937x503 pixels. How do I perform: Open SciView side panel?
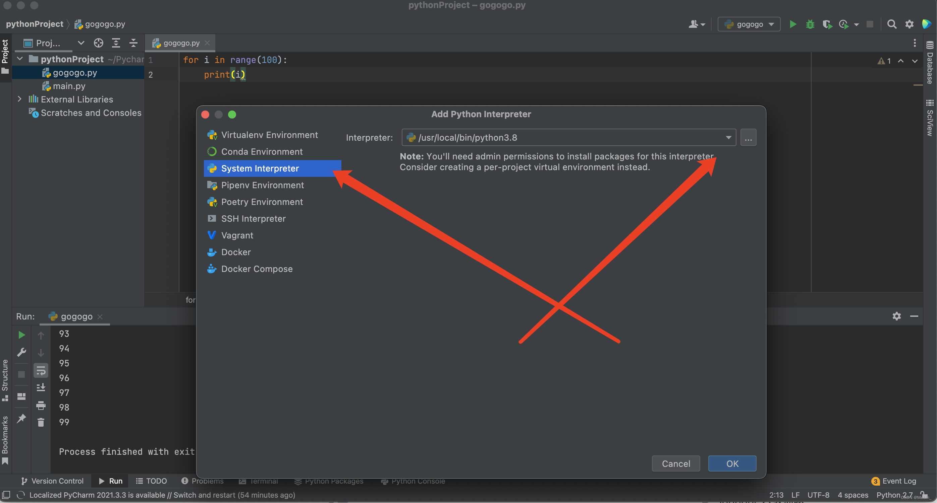tap(930, 118)
